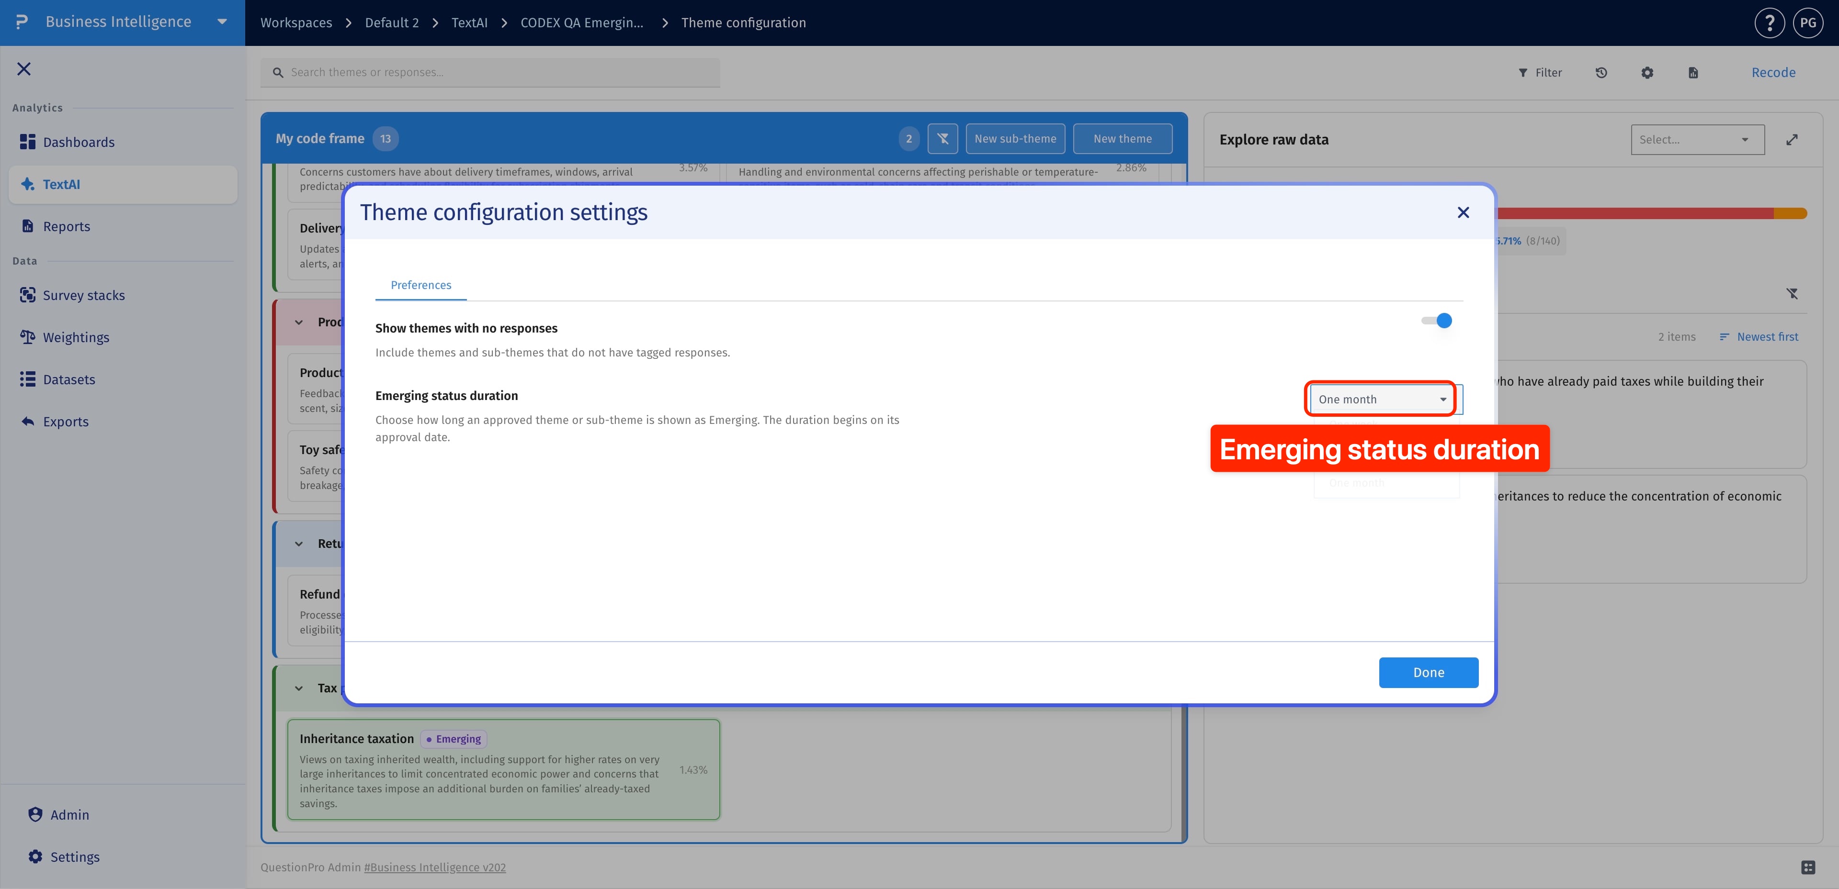Screen dimensions: 1839x889
Task: Open Reports in the sidebar
Action: coord(123,226)
